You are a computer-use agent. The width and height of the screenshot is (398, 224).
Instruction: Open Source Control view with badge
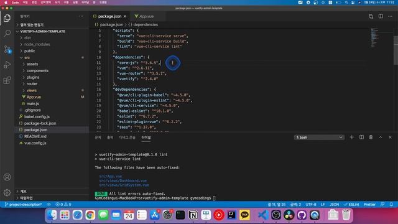pyautogui.click(x=7, y=49)
